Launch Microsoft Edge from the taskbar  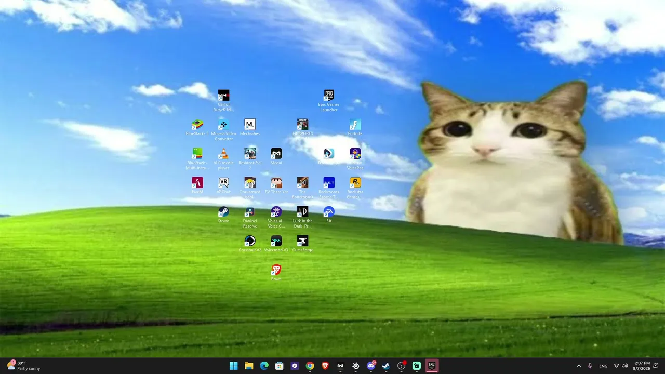click(264, 366)
